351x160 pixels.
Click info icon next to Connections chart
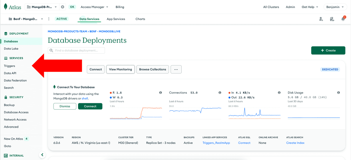(x=220, y=93)
